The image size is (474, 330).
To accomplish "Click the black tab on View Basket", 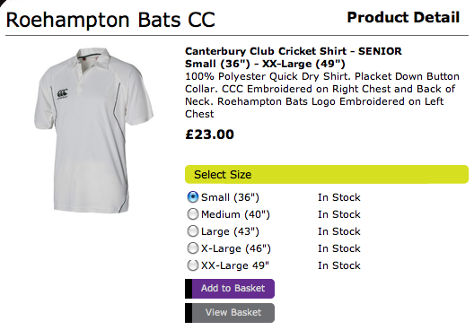I will pyautogui.click(x=189, y=313).
